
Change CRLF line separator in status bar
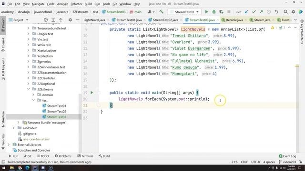[x=244, y=162]
